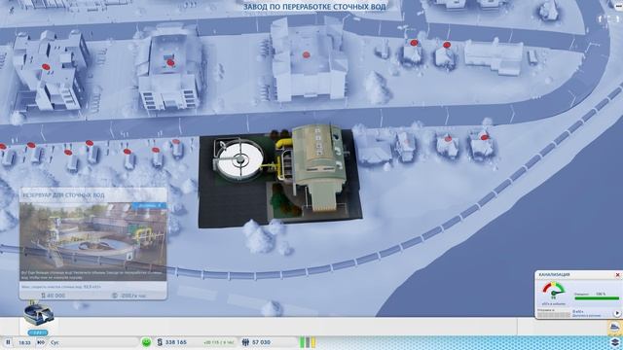Open the green happiness smiley indicator

pyautogui.click(x=146, y=342)
